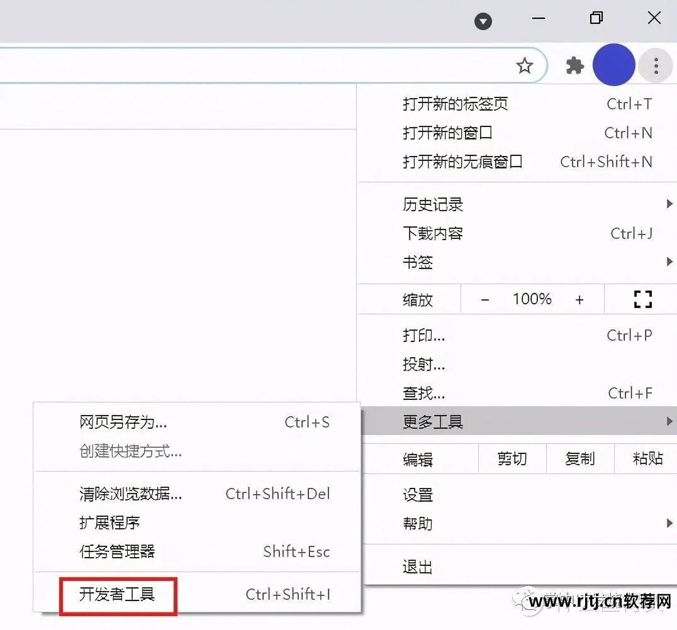Expand the 历史记录 submenu
Screen dimensions: 677x630
[x=517, y=204]
